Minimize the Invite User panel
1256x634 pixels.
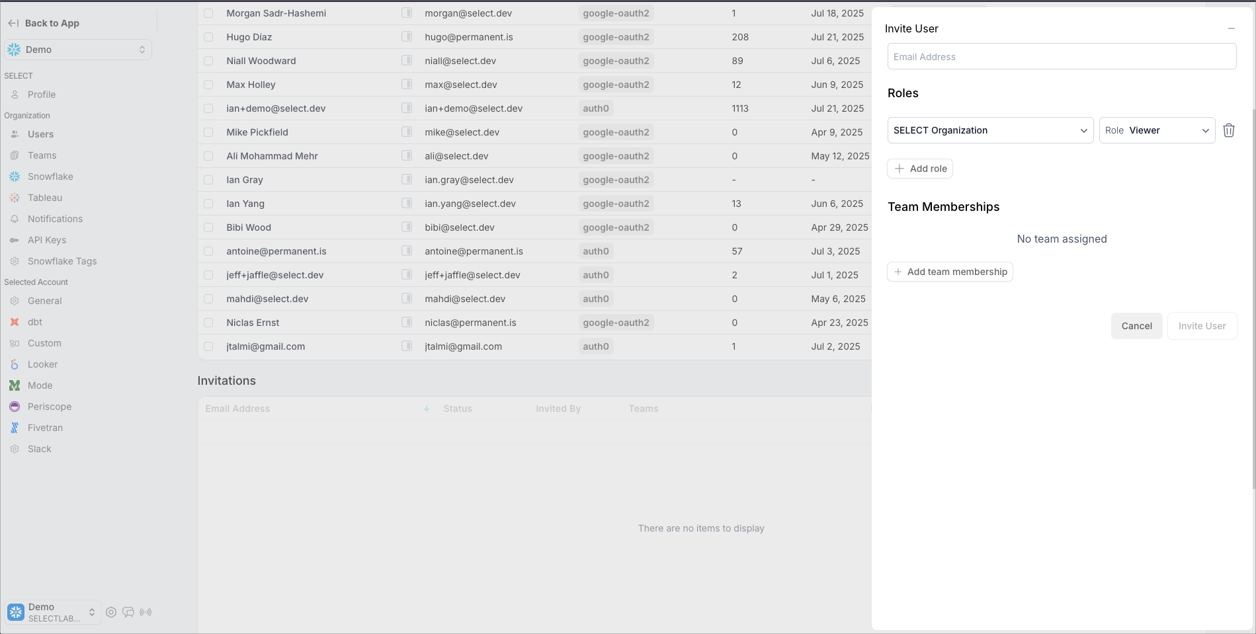point(1232,28)
